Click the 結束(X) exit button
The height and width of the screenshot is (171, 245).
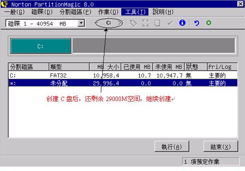tap(220, 147)
